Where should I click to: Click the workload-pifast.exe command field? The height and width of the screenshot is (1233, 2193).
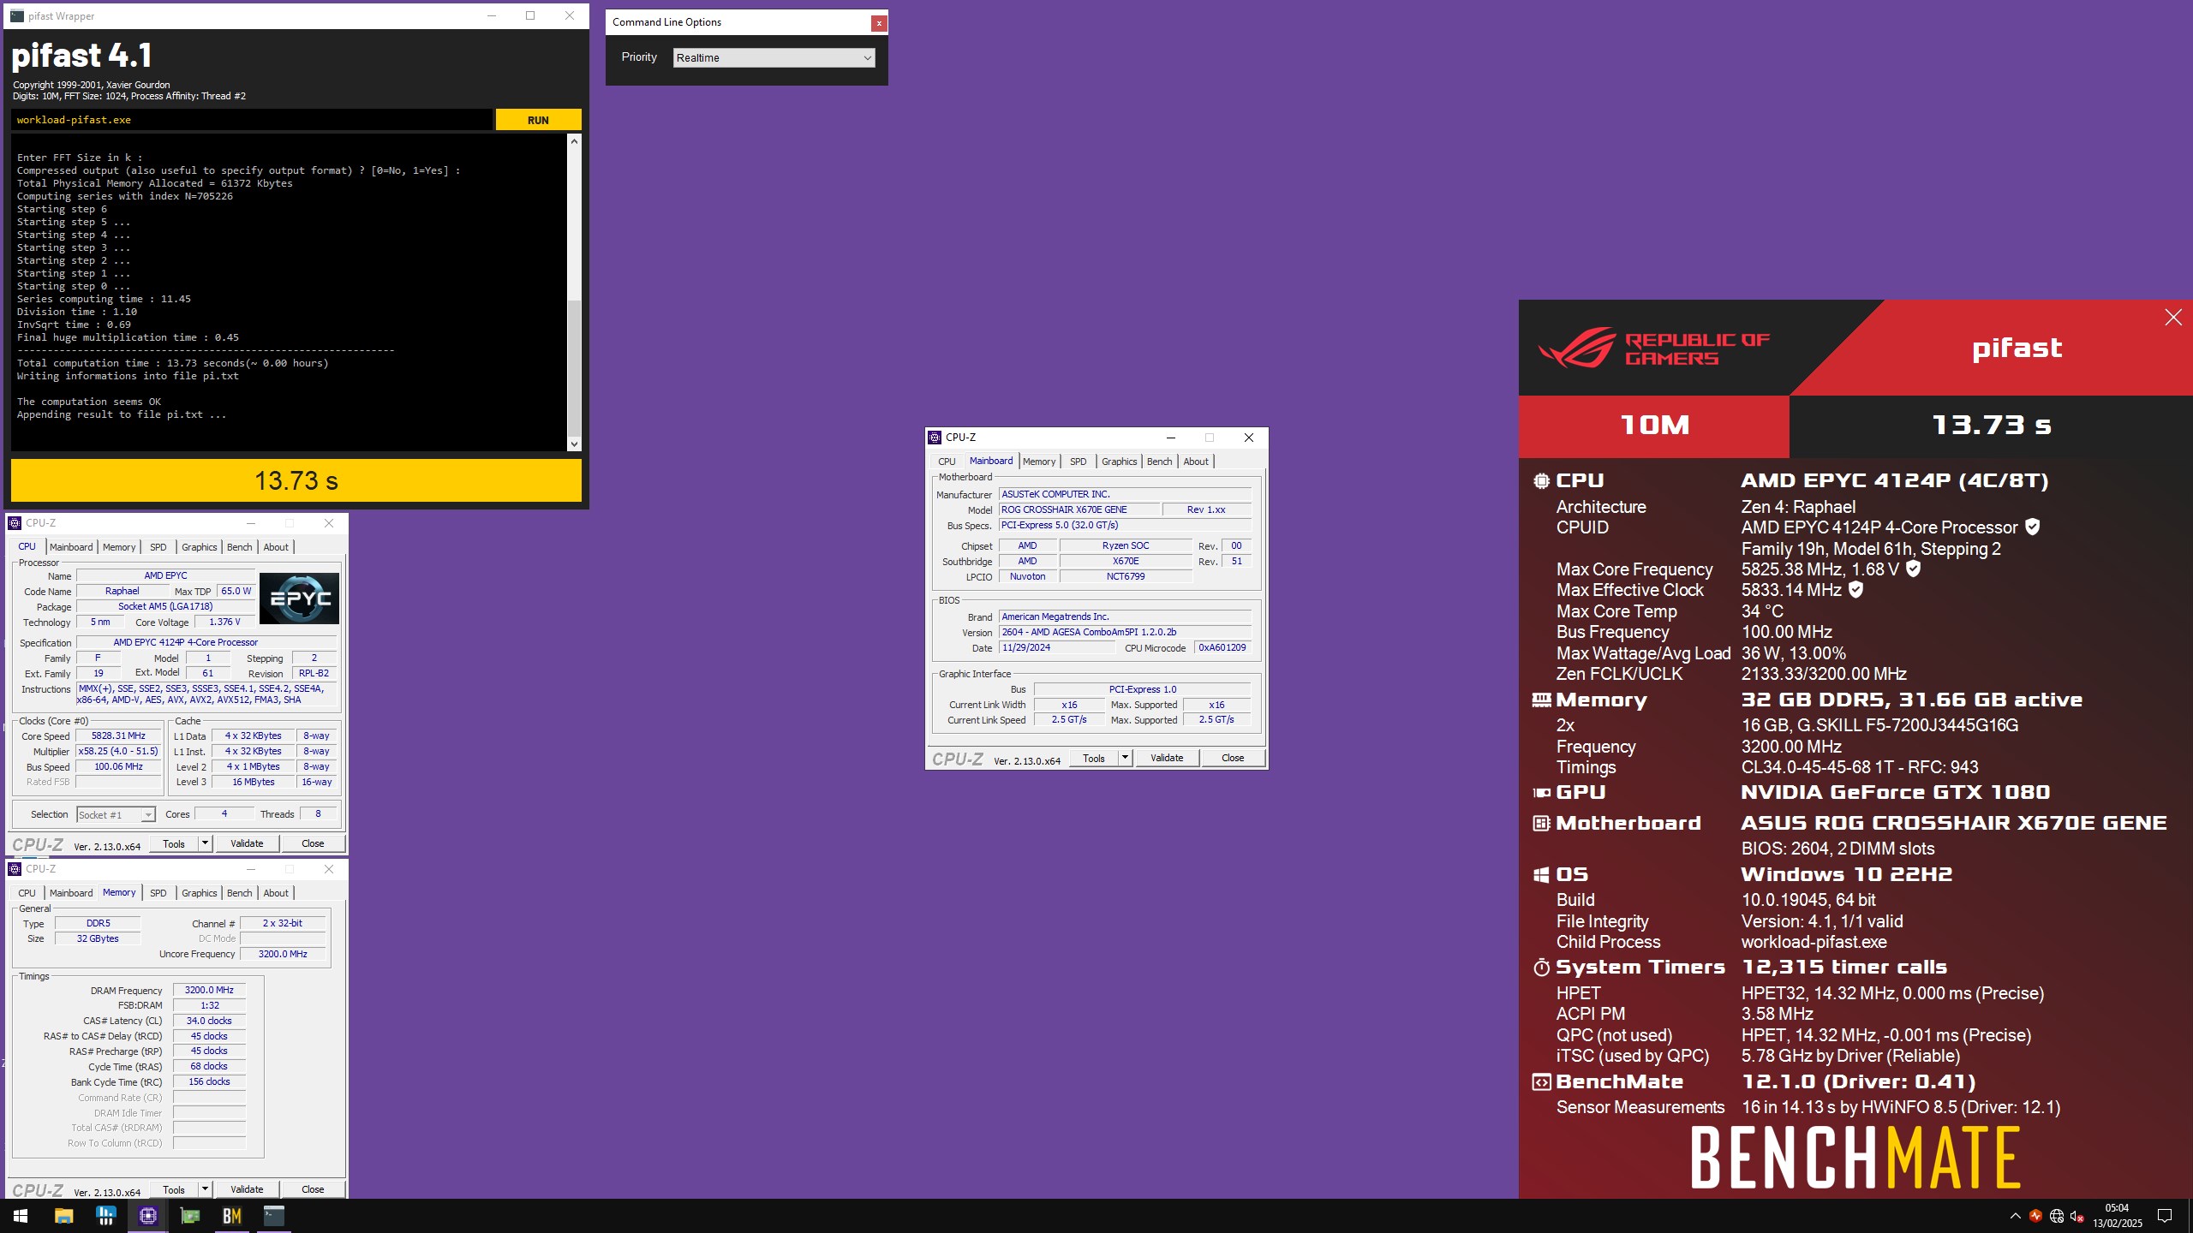coord(252,120)
